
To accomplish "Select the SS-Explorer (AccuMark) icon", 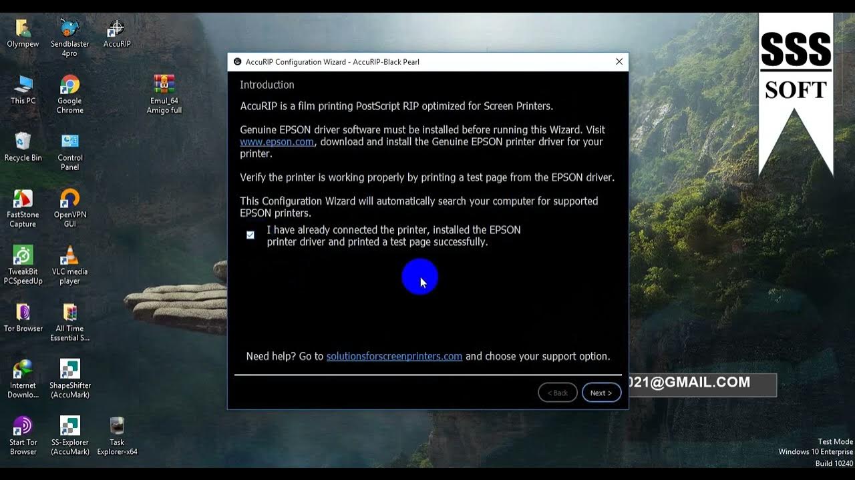I will pyautogui.click(x=69, y=436).
